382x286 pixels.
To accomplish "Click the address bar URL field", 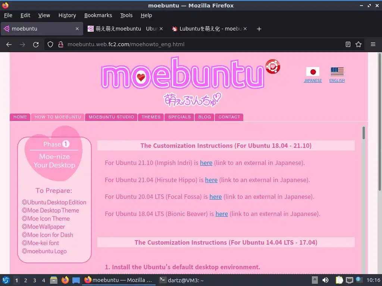I will click(205, 44).
